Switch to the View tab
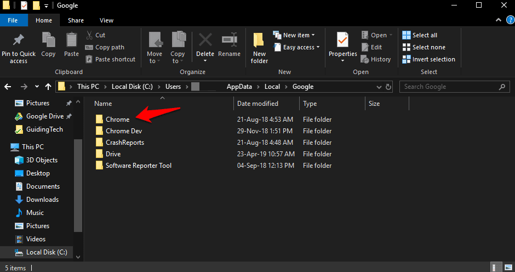This screenshot has width=515, height=272. coord(106,20)
